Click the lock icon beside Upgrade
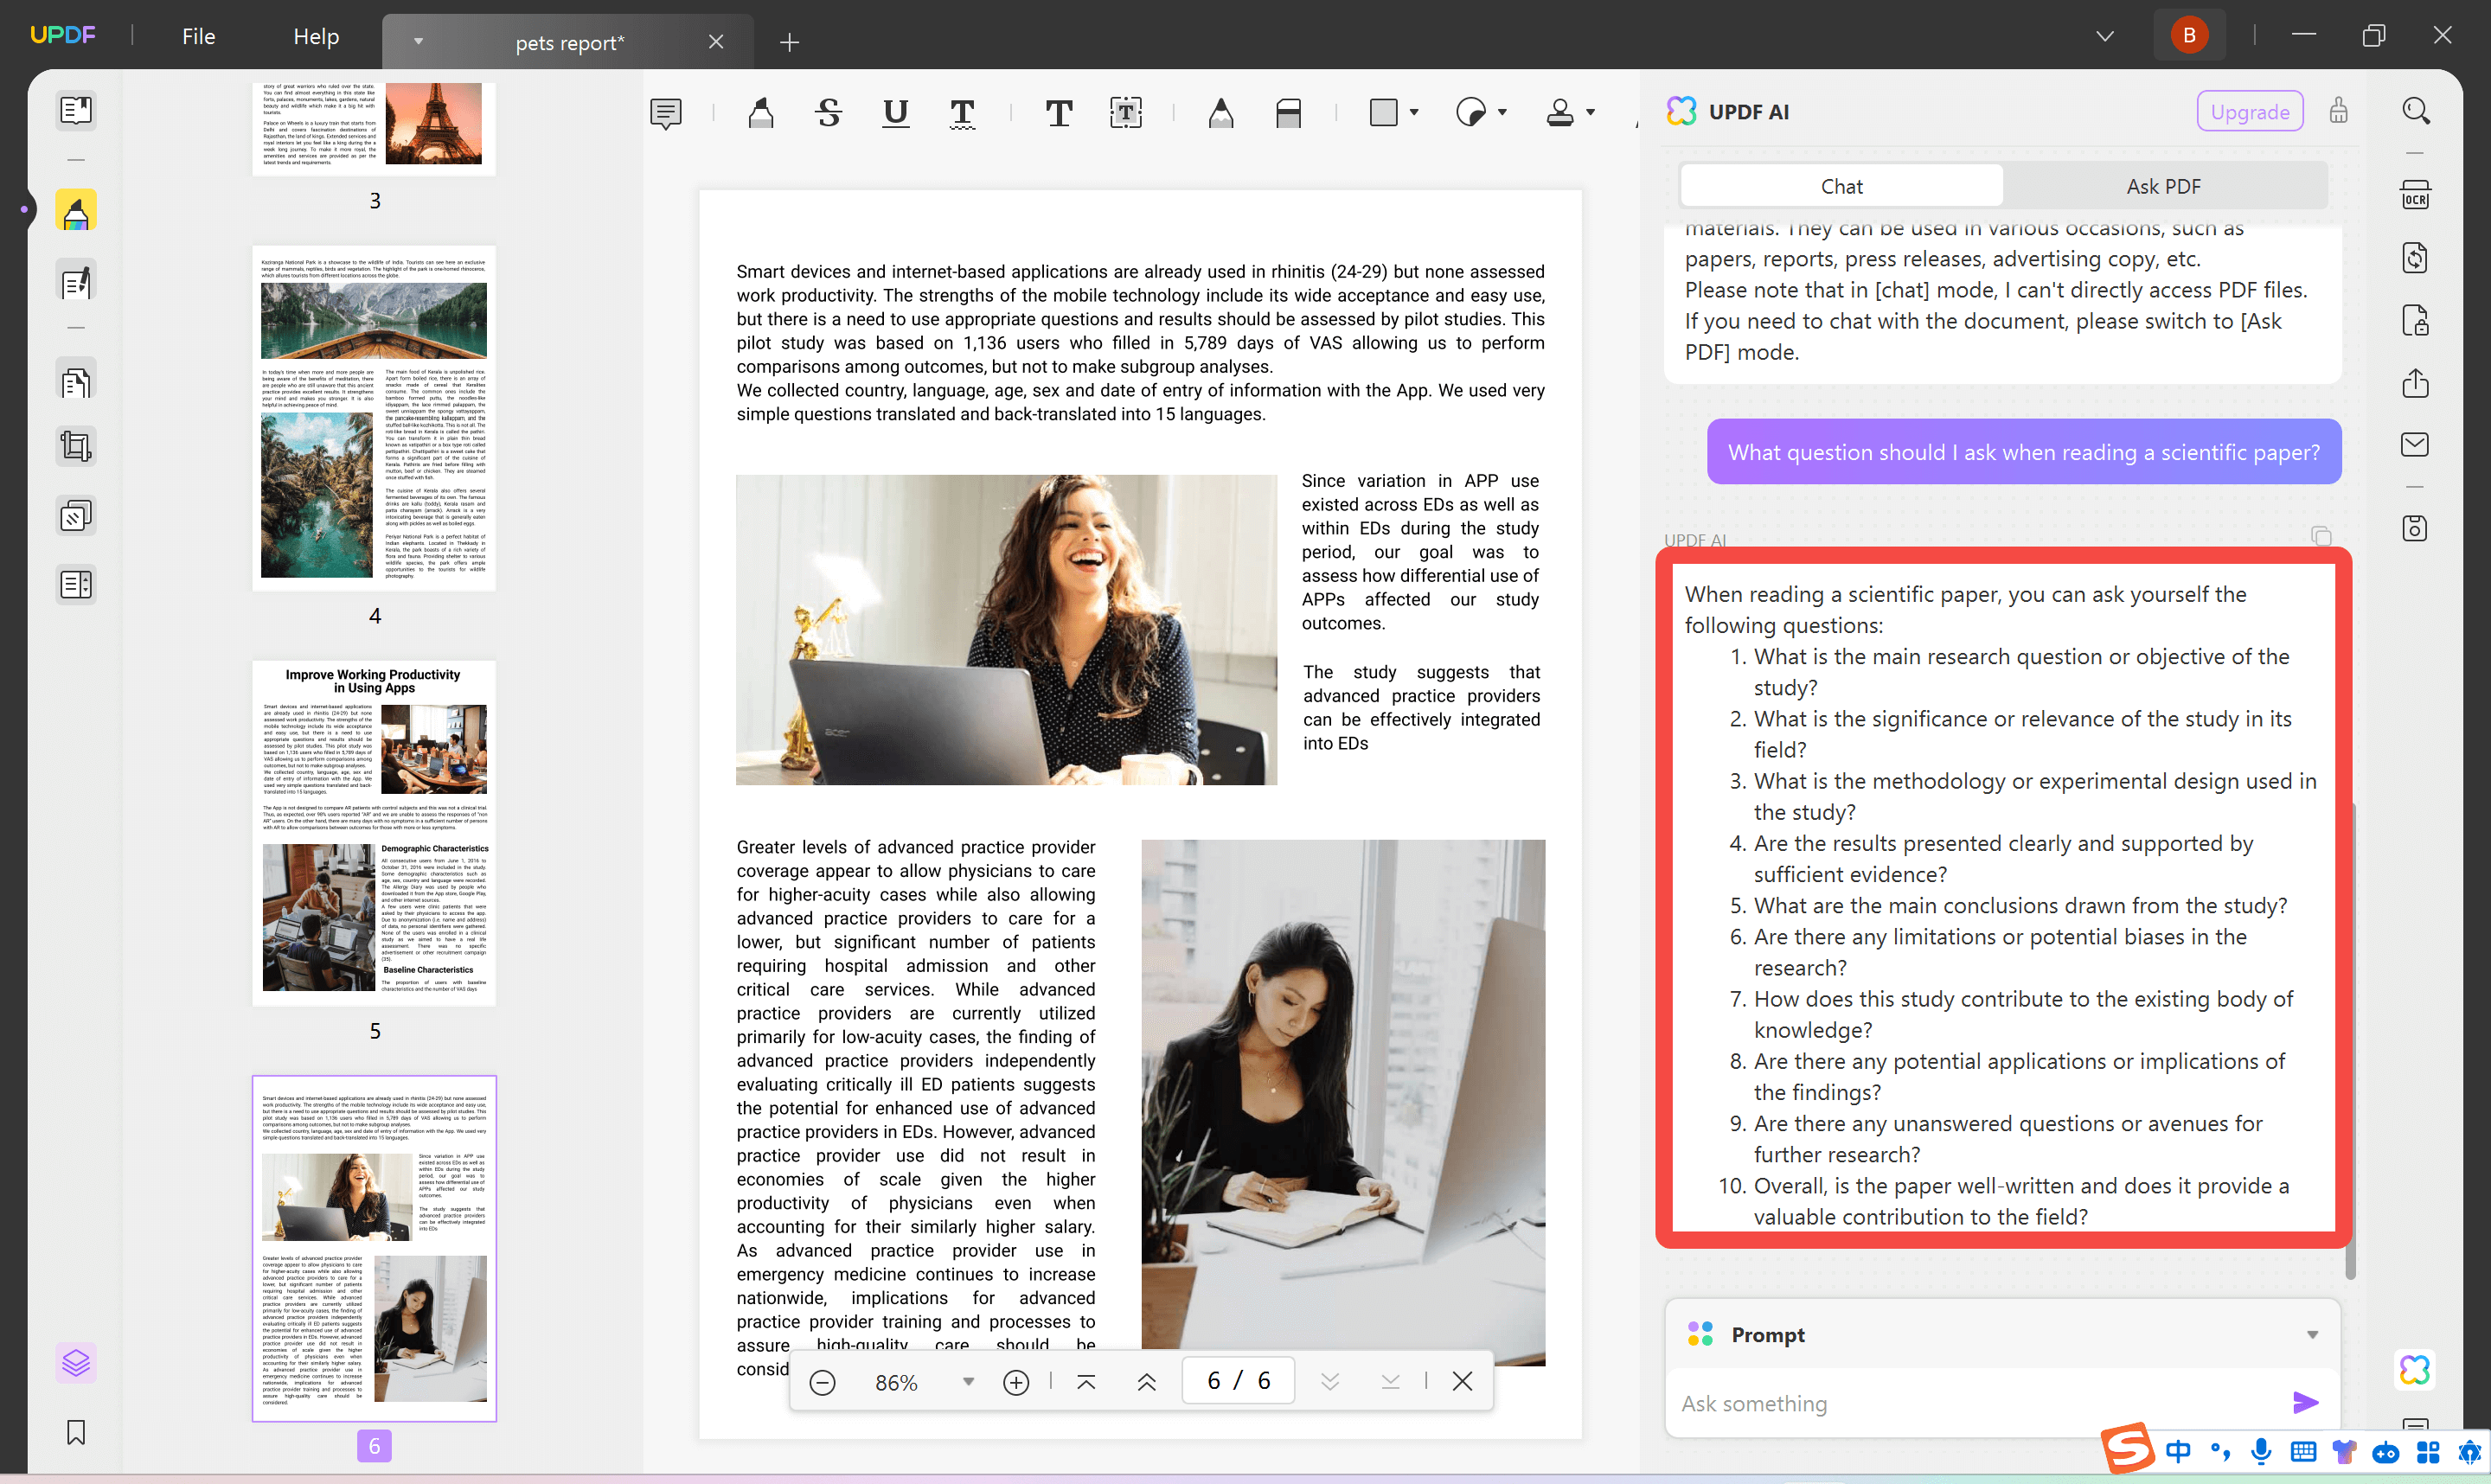Screen dimensions: 2491x1484 coord(2338,111)
